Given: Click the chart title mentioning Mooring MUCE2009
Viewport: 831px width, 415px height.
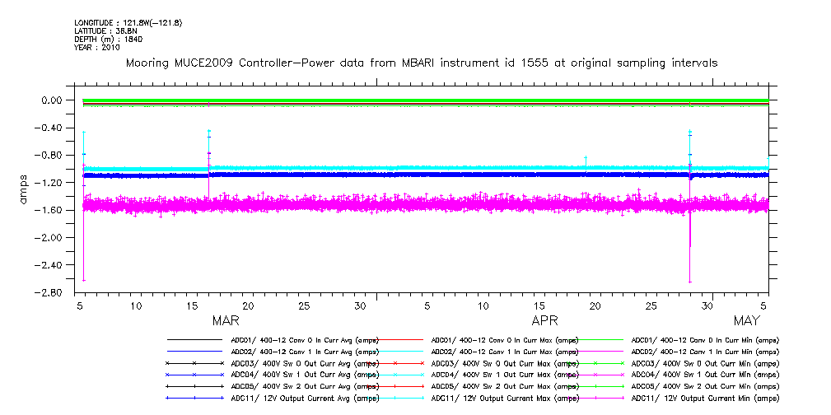Looking at the screenshot, I should tap(421, 63).
